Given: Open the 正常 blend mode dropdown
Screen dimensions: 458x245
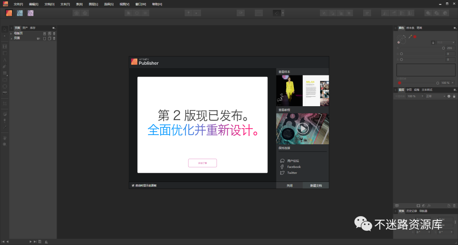Looking at the screenshot, I should point(436,96).
